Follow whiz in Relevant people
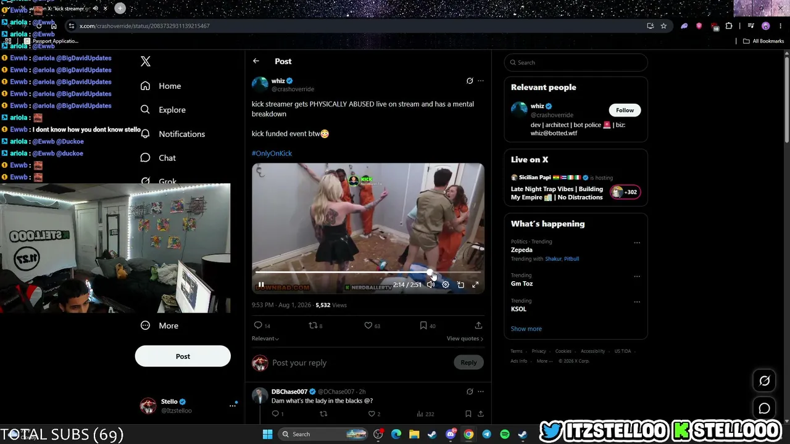Image resolution: width=790 pixels, height=444 pixels. (x=625, y=110)
